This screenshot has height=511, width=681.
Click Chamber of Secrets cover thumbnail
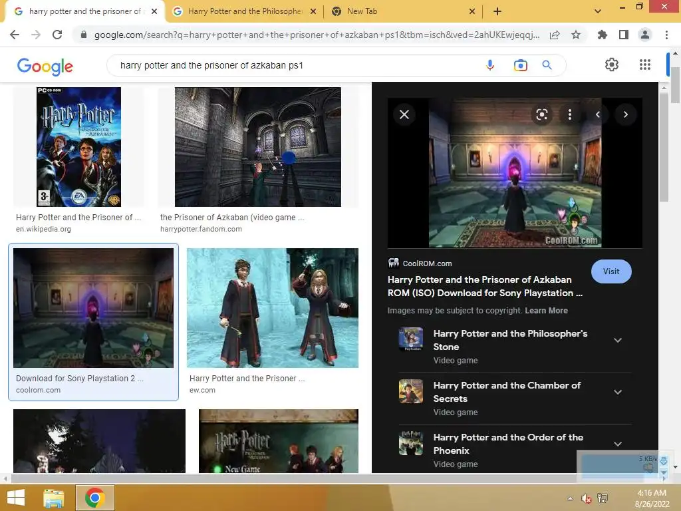click(x=411, y=391)
